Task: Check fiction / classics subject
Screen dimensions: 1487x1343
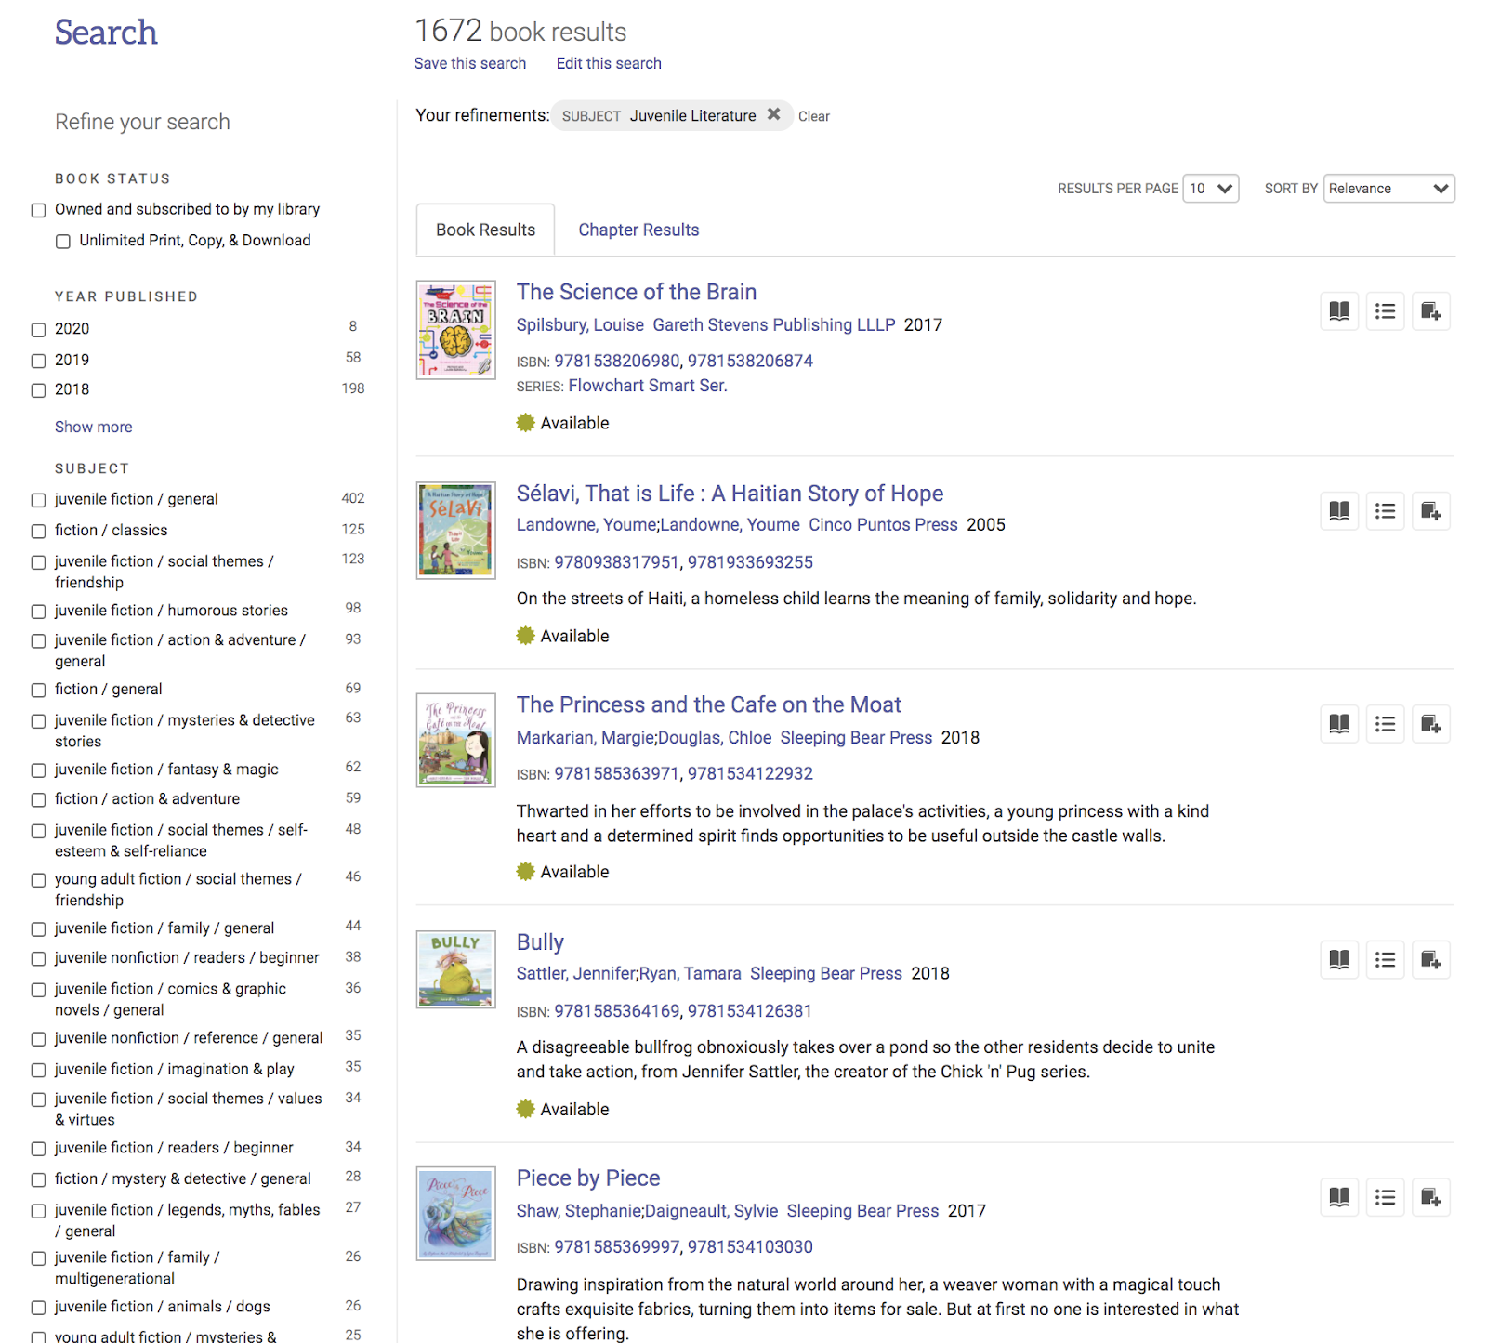Action: [39, 532]
